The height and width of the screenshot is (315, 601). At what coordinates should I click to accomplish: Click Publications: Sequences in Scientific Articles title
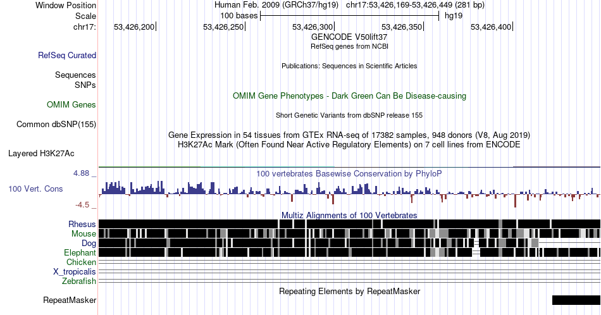pyautogui.click(x=349, y=66)
